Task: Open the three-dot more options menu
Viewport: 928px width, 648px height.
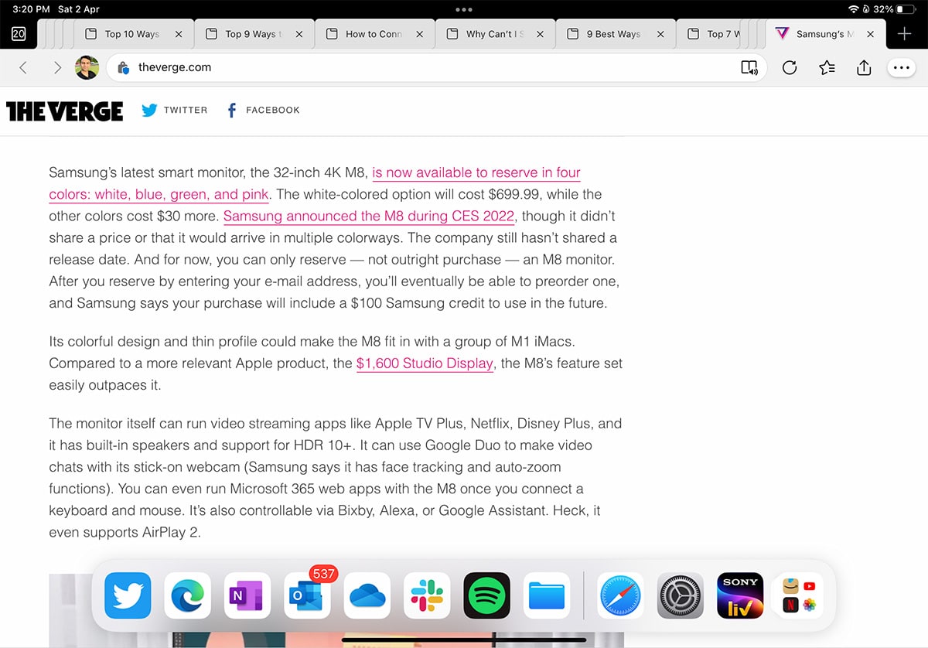Action: pos(901,68)
